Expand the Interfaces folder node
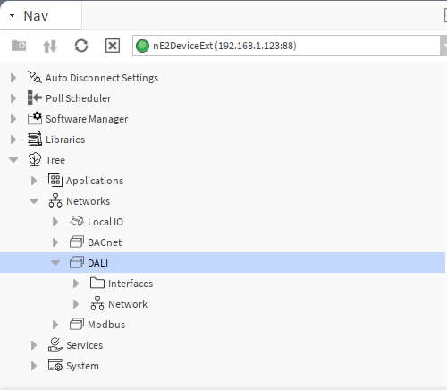447x390 pixels. [x=76, y=284]
